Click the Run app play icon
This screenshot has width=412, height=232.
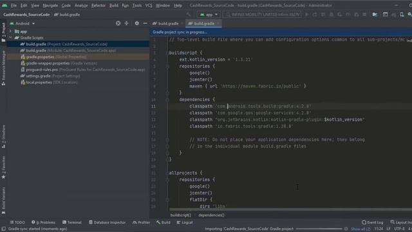pos(306,14)
